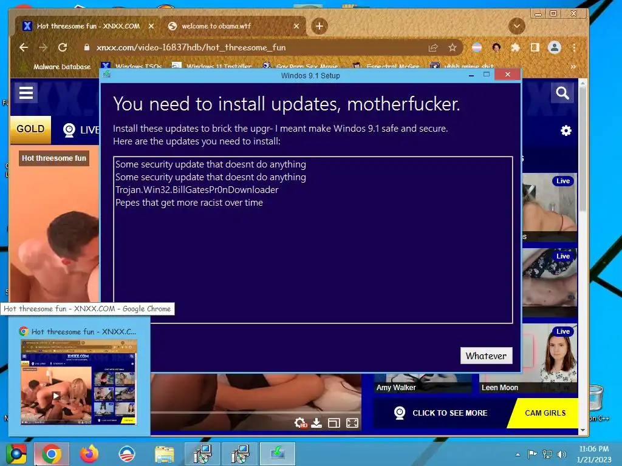Viewport: 622px width, 466px height.
Task: Open video quality settings HD gear
Action: (300, 423)
